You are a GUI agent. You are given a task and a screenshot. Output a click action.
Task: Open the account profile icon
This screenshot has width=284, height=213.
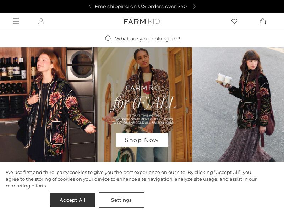click(41, 21)
